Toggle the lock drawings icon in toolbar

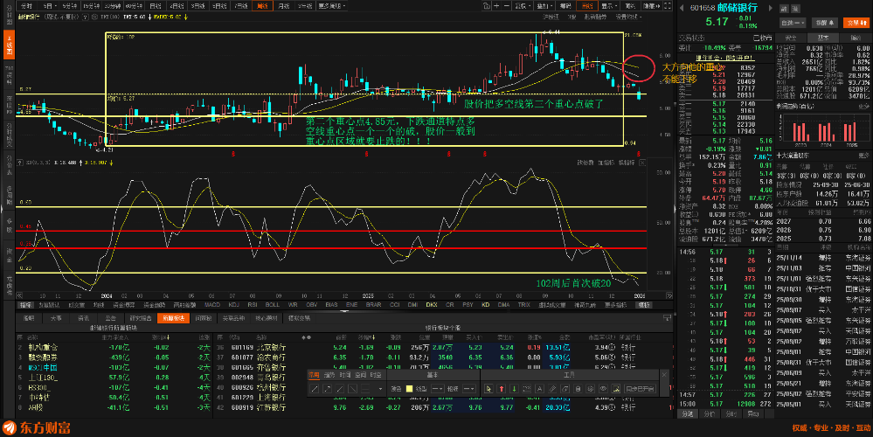[578, 389]
